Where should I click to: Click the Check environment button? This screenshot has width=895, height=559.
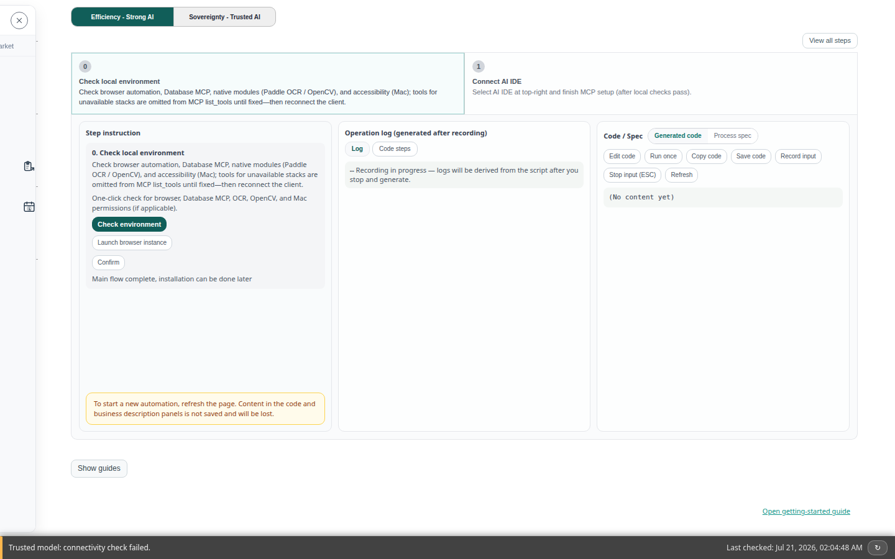129,224
